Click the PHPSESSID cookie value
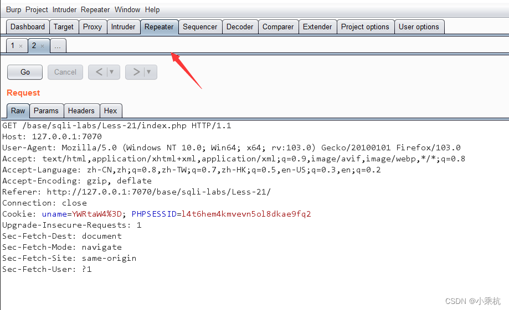 pyautogui.click(x=246, y=214)
